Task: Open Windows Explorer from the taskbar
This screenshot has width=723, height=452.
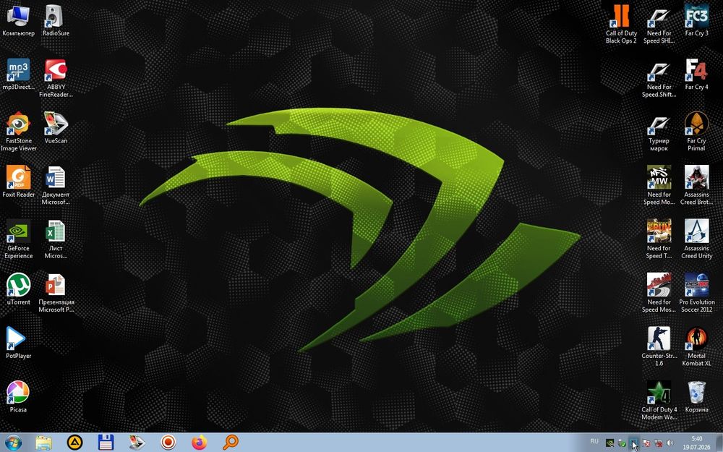Action: tap(44, 443)
